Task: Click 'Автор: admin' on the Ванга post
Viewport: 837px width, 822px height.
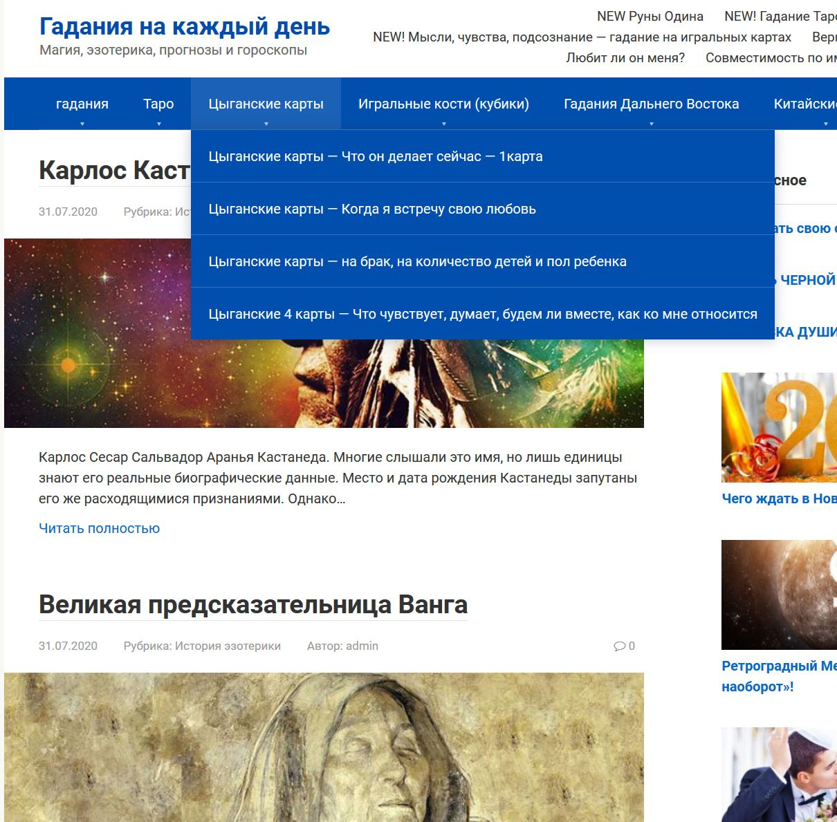Action: (x=342, y=646)
